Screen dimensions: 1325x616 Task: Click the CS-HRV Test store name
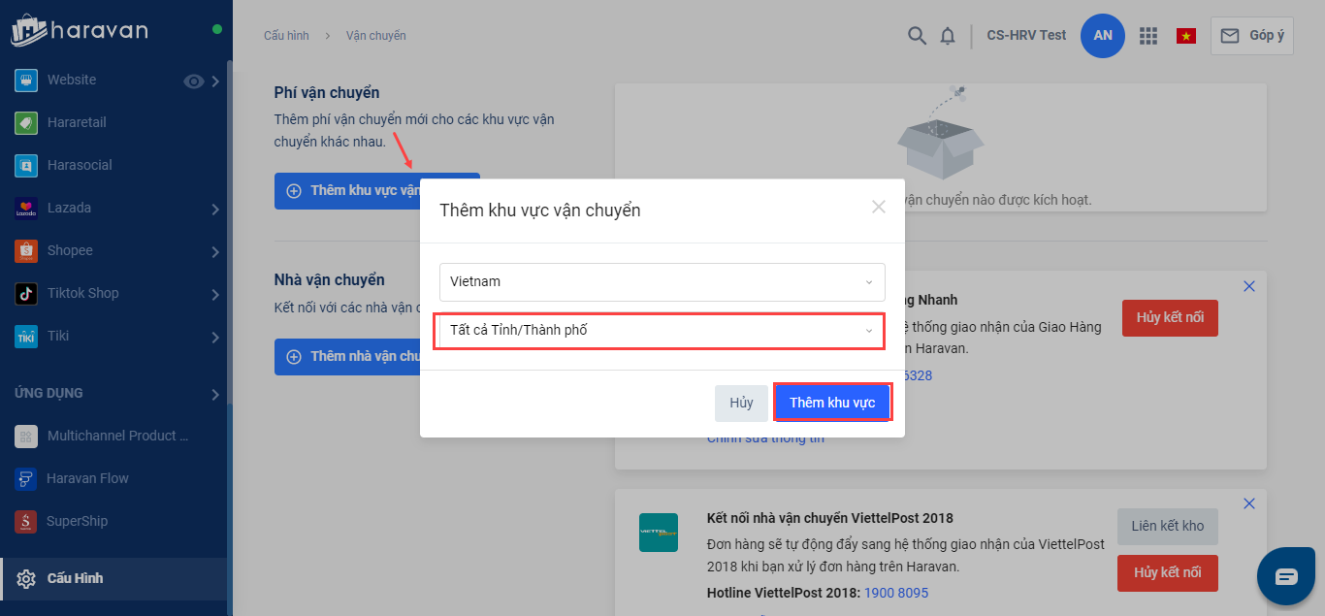click(x=1026, y=35)
